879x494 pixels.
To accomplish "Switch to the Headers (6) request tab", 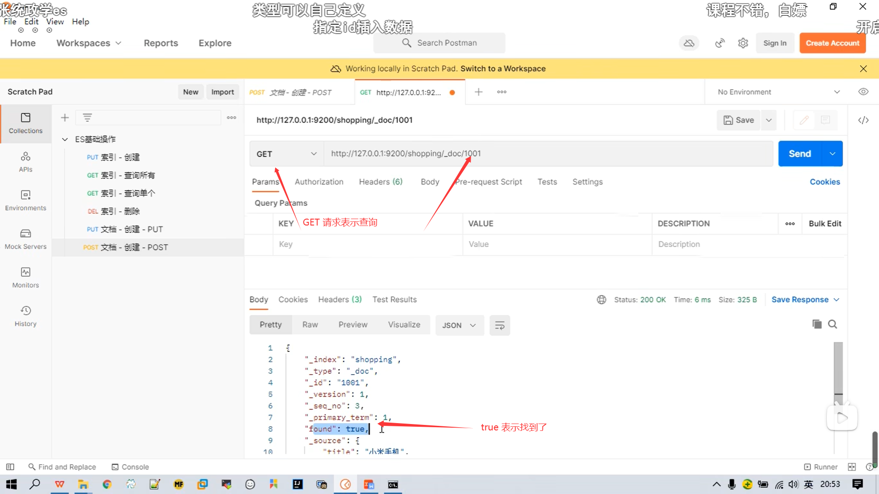I will click(x=380, y=182).
